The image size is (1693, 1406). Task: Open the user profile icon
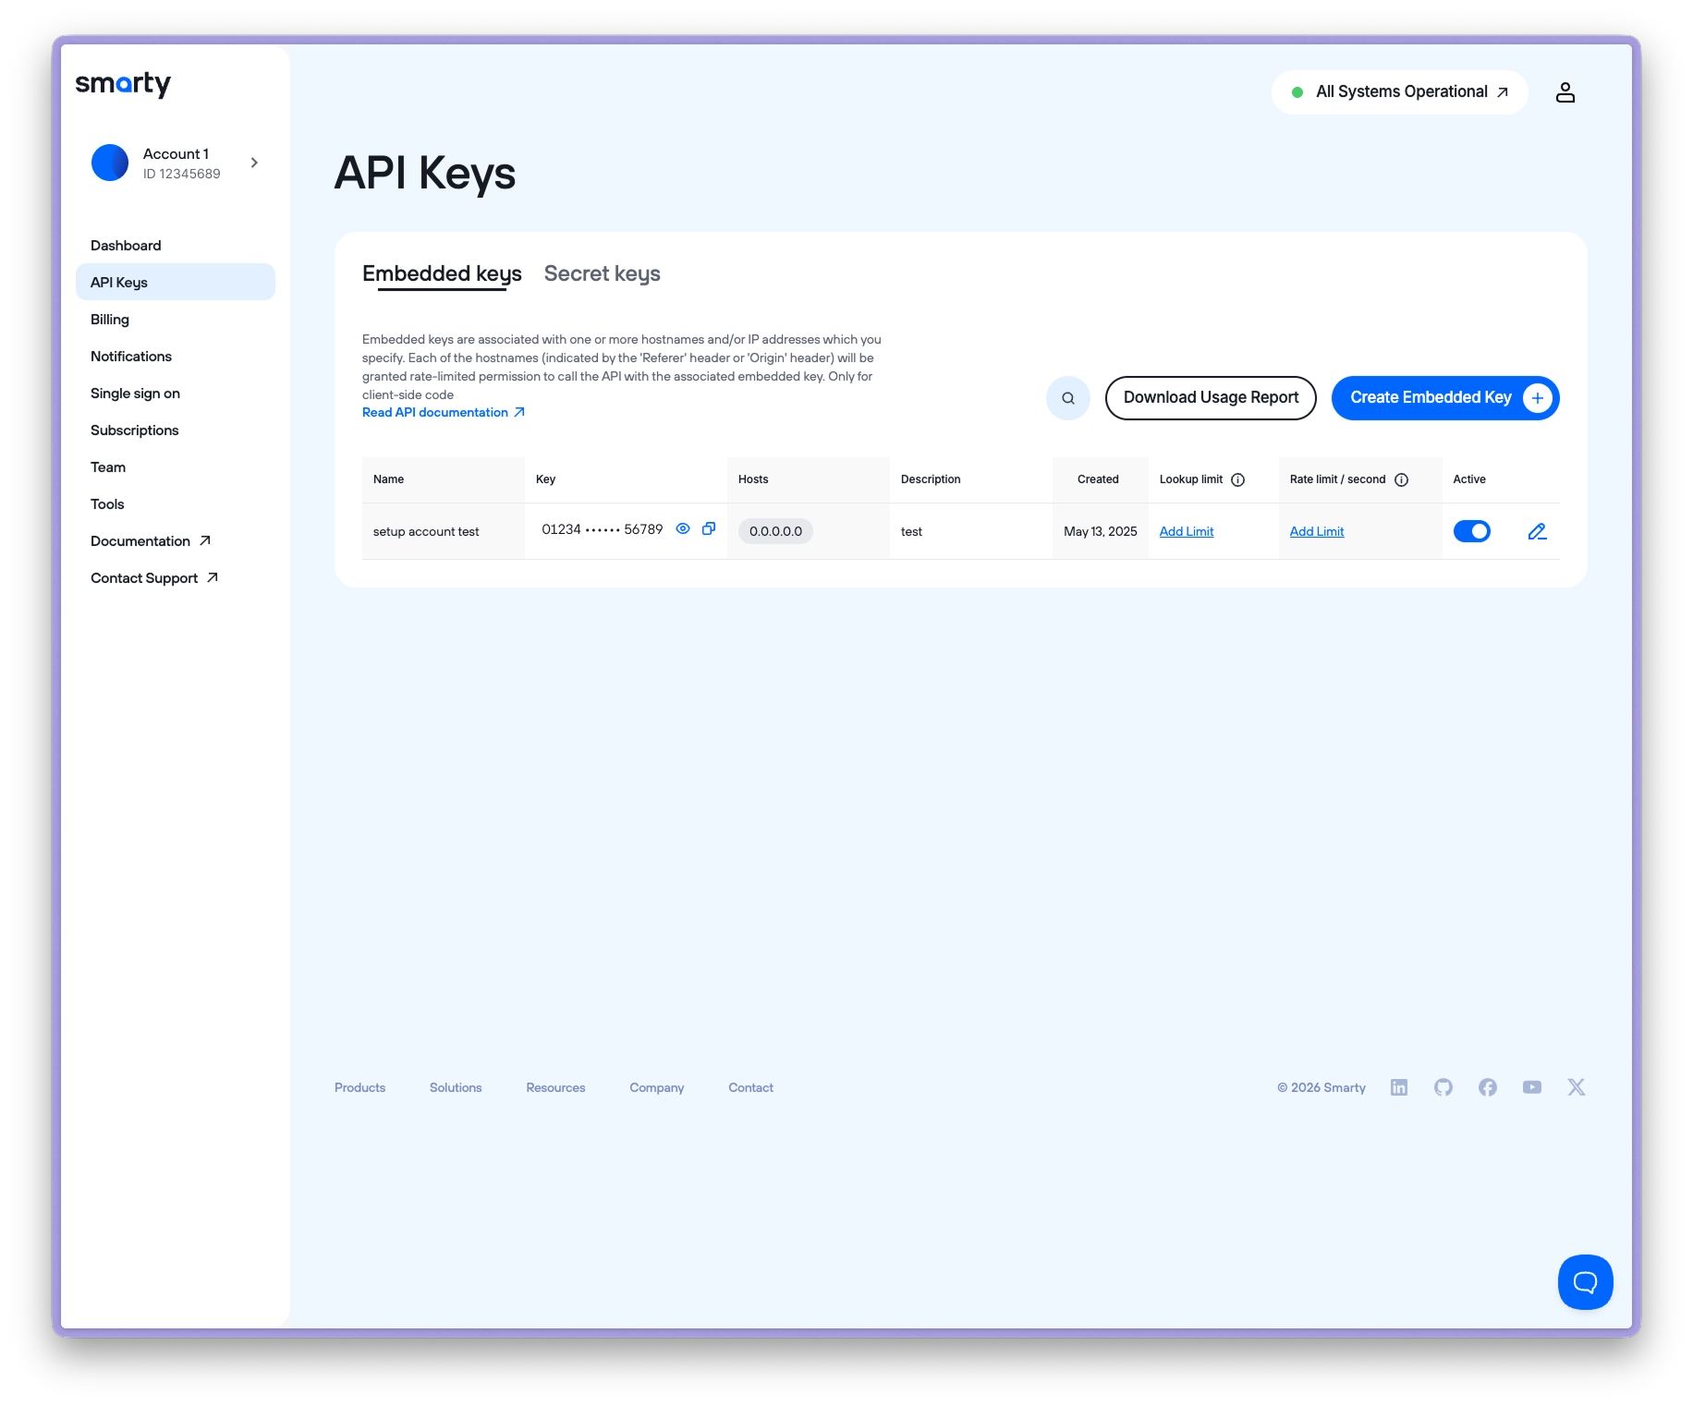[x=1565, y=92]
